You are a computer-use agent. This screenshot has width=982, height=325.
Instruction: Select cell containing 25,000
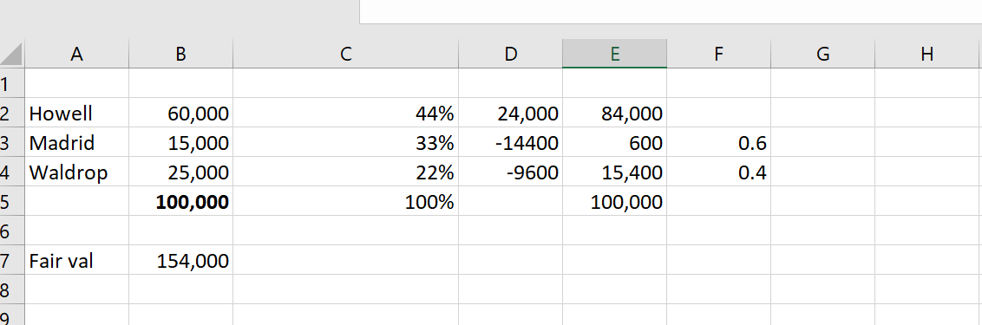[x=181, y=172]
